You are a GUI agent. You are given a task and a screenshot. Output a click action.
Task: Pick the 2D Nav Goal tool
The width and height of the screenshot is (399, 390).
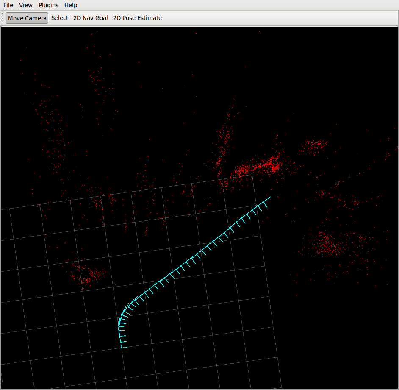(91, 18)
